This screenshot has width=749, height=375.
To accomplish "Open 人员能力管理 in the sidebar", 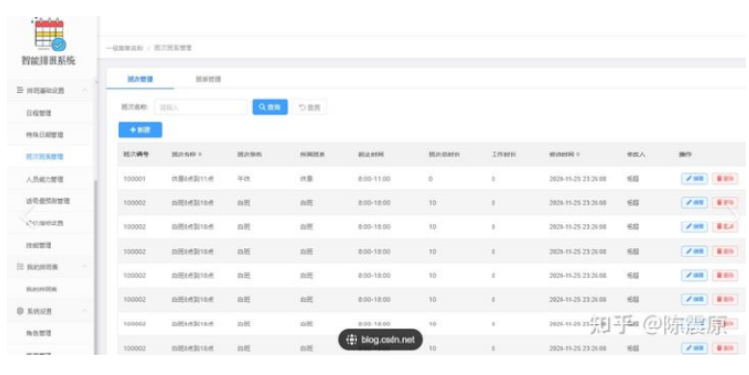I will pyautogui.click(x=45, y=179).
